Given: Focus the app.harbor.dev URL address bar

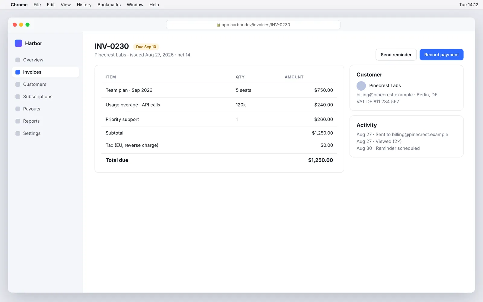Looking at the screenshot, I should (253, 25).
